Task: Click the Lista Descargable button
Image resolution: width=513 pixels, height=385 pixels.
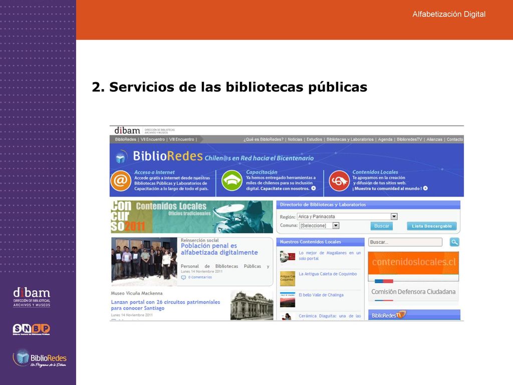Action: (431, 226)
